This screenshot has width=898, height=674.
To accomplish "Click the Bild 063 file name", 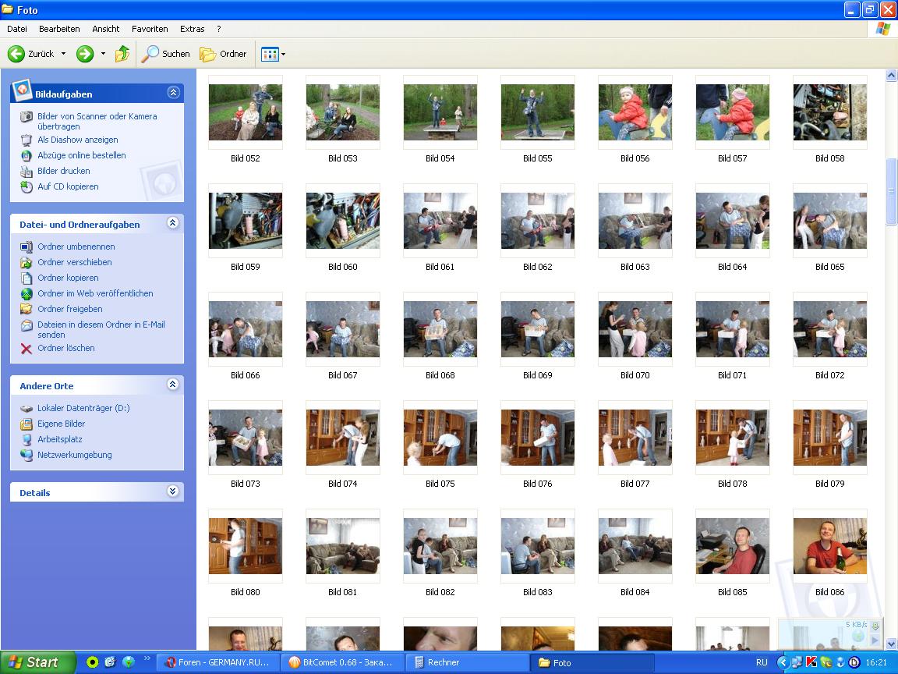I will pyautogui.click(x=635, y=267).
